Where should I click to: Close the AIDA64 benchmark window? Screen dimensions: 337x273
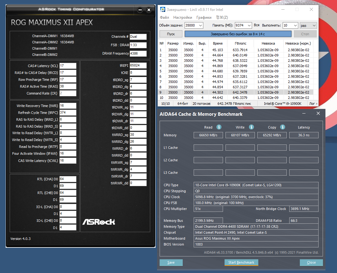318,113
